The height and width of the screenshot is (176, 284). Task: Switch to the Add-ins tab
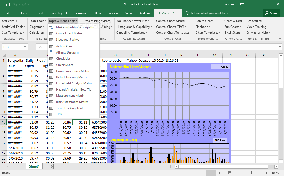coord(144,13)
